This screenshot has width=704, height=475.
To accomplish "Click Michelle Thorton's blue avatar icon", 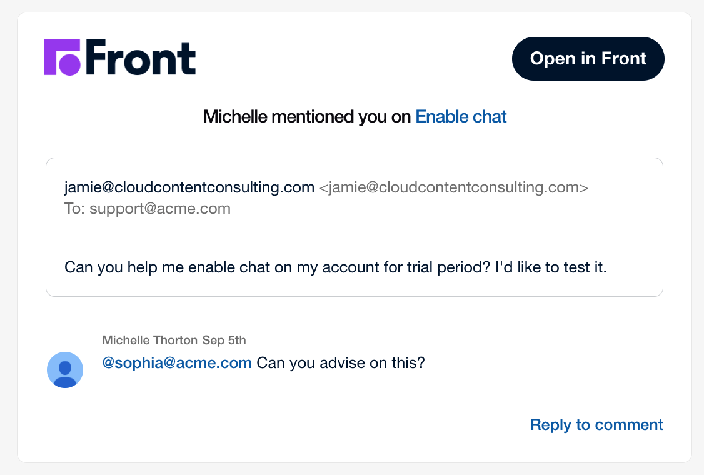I will click(x=65, y=370).
